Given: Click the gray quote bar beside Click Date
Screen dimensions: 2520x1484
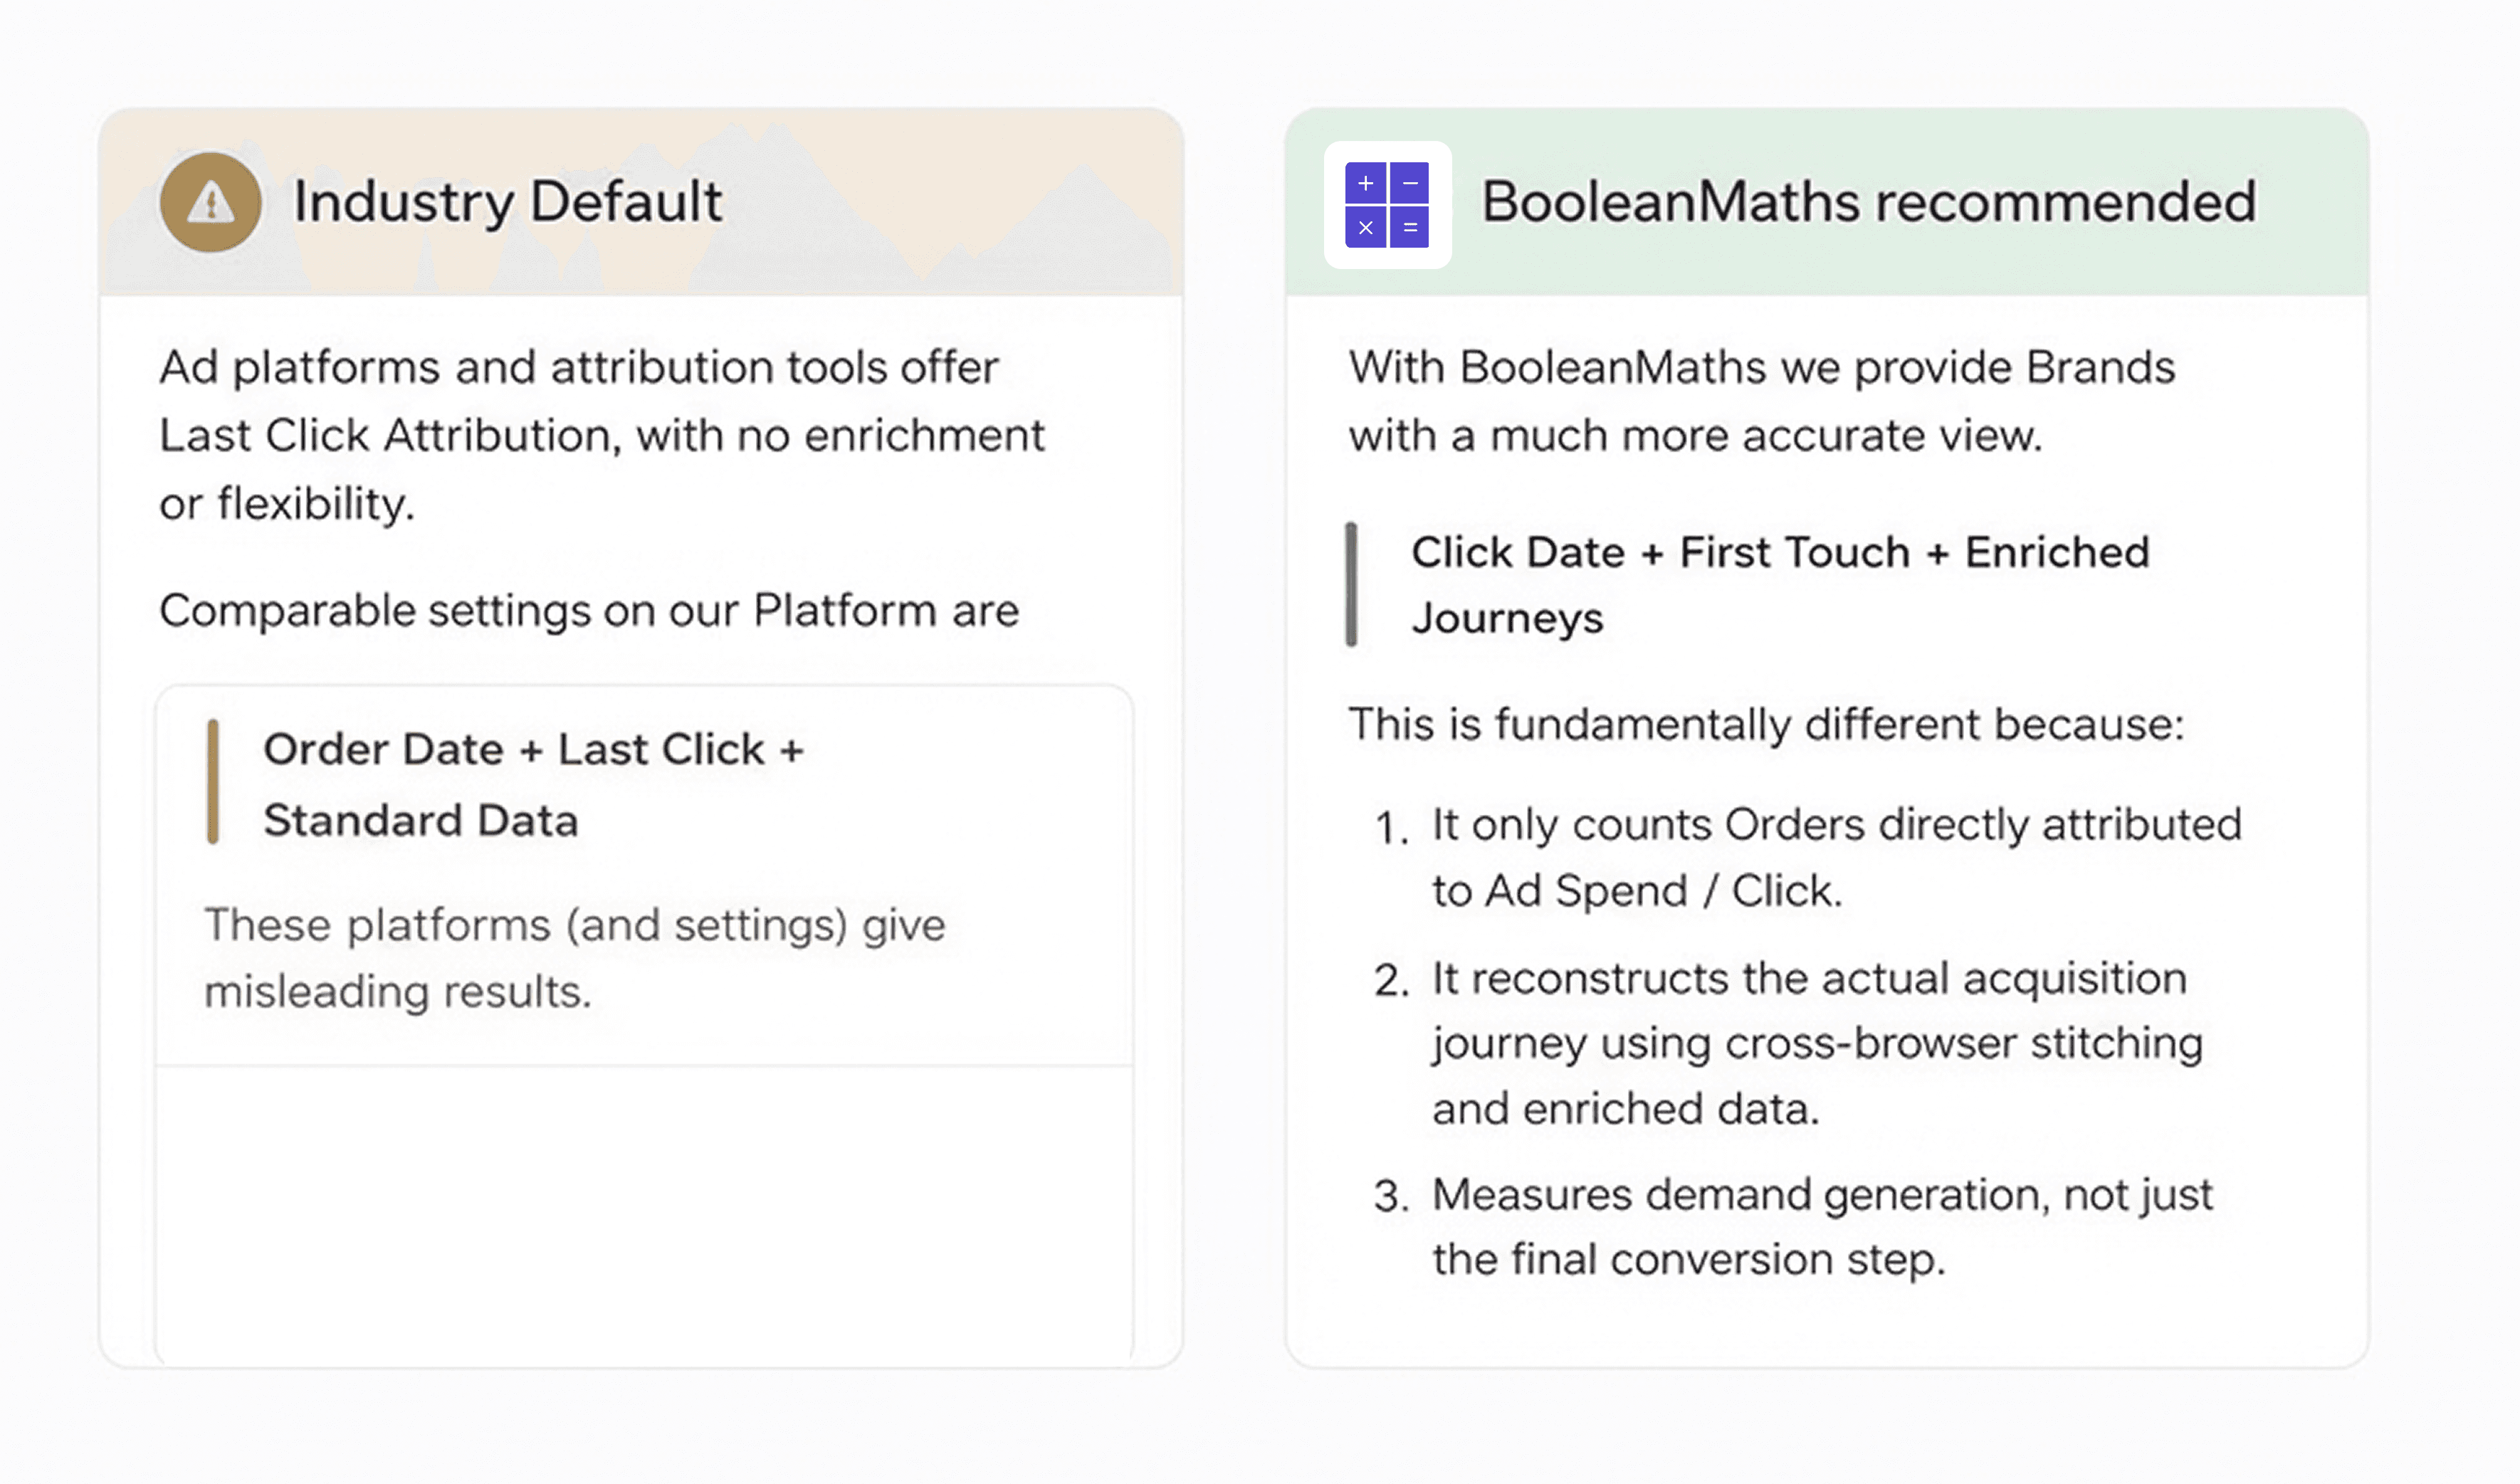Looking at the screenshot, I should pyautogui.click(x=1351, y=585).
